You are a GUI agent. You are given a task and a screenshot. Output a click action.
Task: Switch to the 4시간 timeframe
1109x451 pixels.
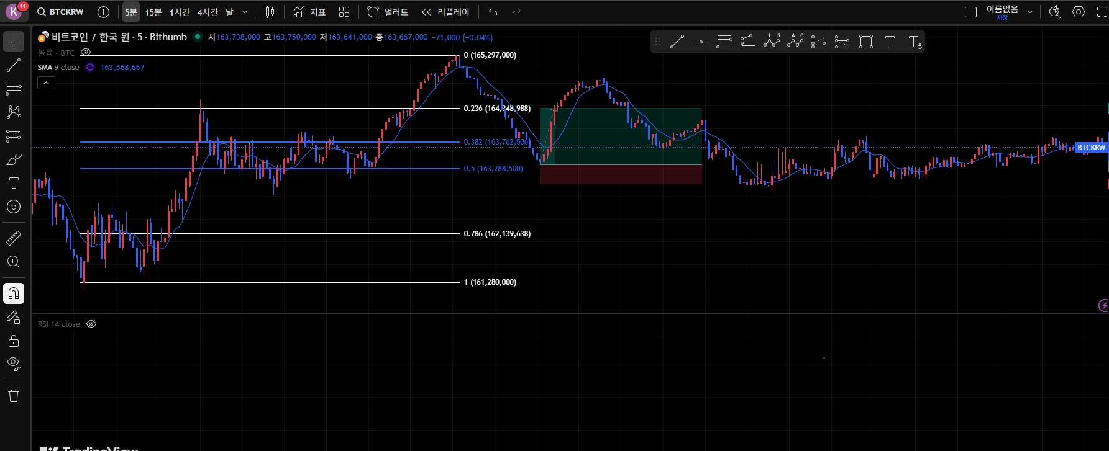point(208,12)
